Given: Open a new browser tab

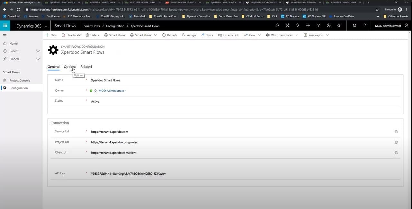Looking at the screenshot, I should 368,2.
